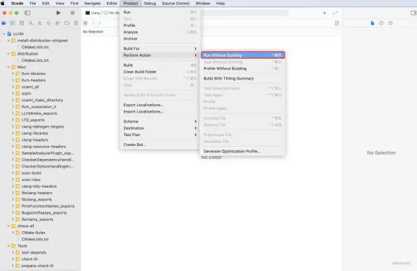The image size is (417, 271).
Task: Open the Apple menu
Action: coord(3,3)
